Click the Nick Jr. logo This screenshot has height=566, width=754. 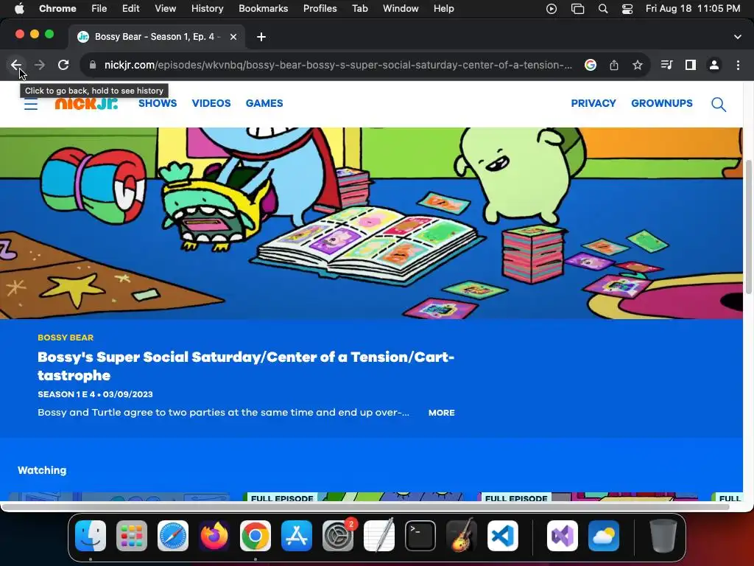87,103
